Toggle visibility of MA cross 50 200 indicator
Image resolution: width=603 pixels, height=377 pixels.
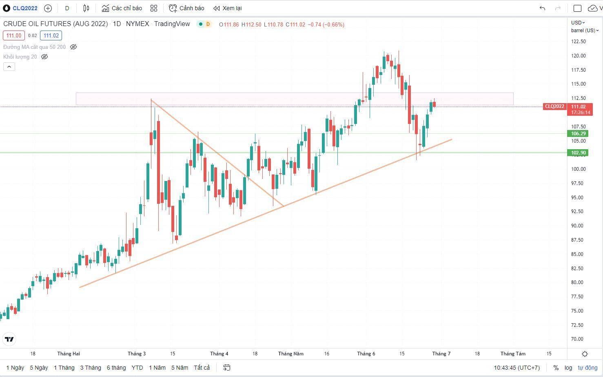73,47
